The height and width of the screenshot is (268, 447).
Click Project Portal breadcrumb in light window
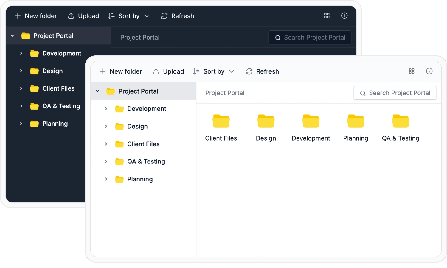click(x=225, y=93)
